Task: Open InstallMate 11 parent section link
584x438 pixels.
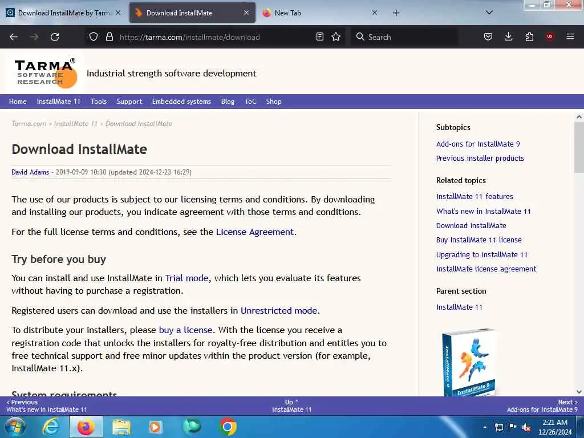Action: pyautogui.click(x=459, y=307)
